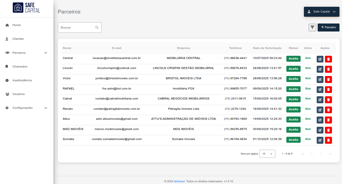342x184 pixels.
Task: Go to Home in sidebar
Action: (17, 25)
